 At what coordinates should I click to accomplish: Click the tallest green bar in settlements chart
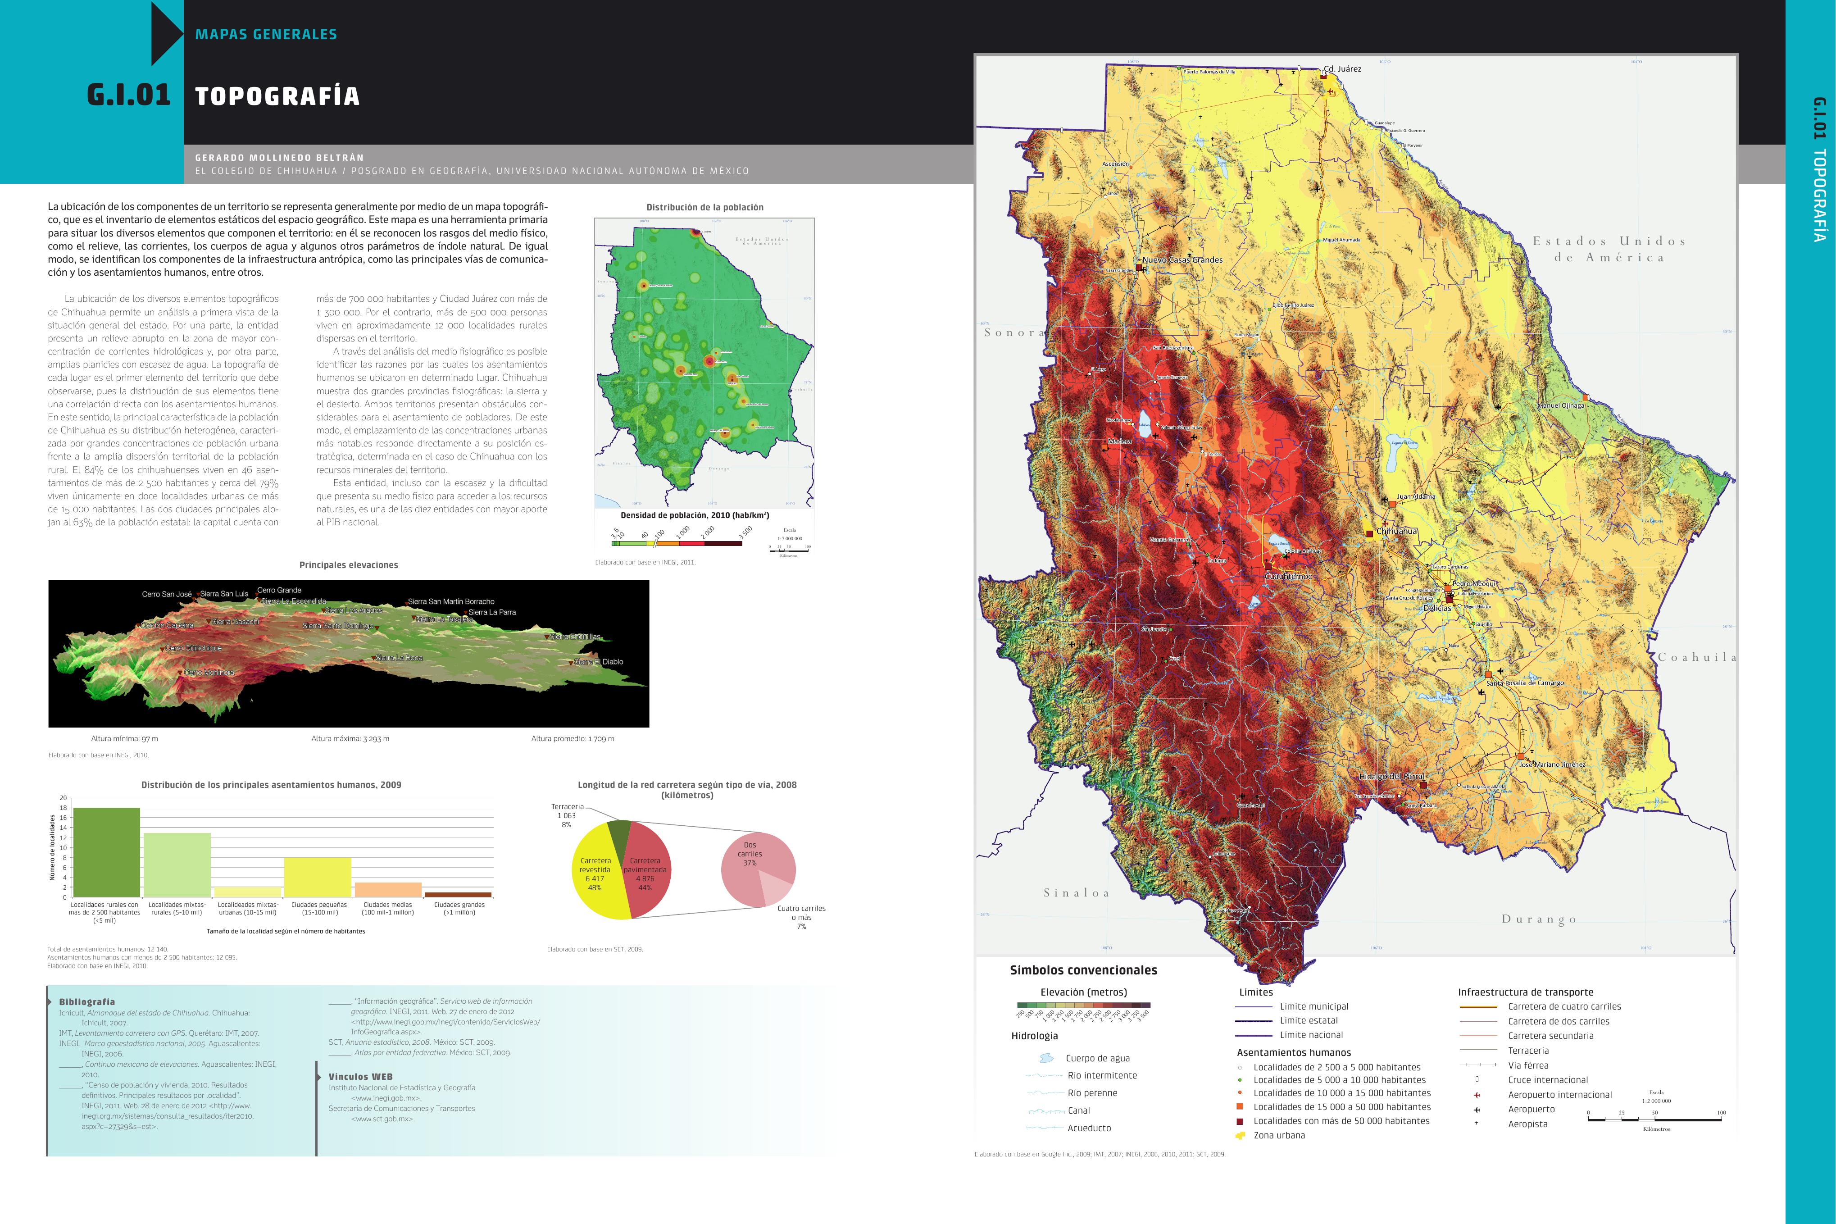106,851
